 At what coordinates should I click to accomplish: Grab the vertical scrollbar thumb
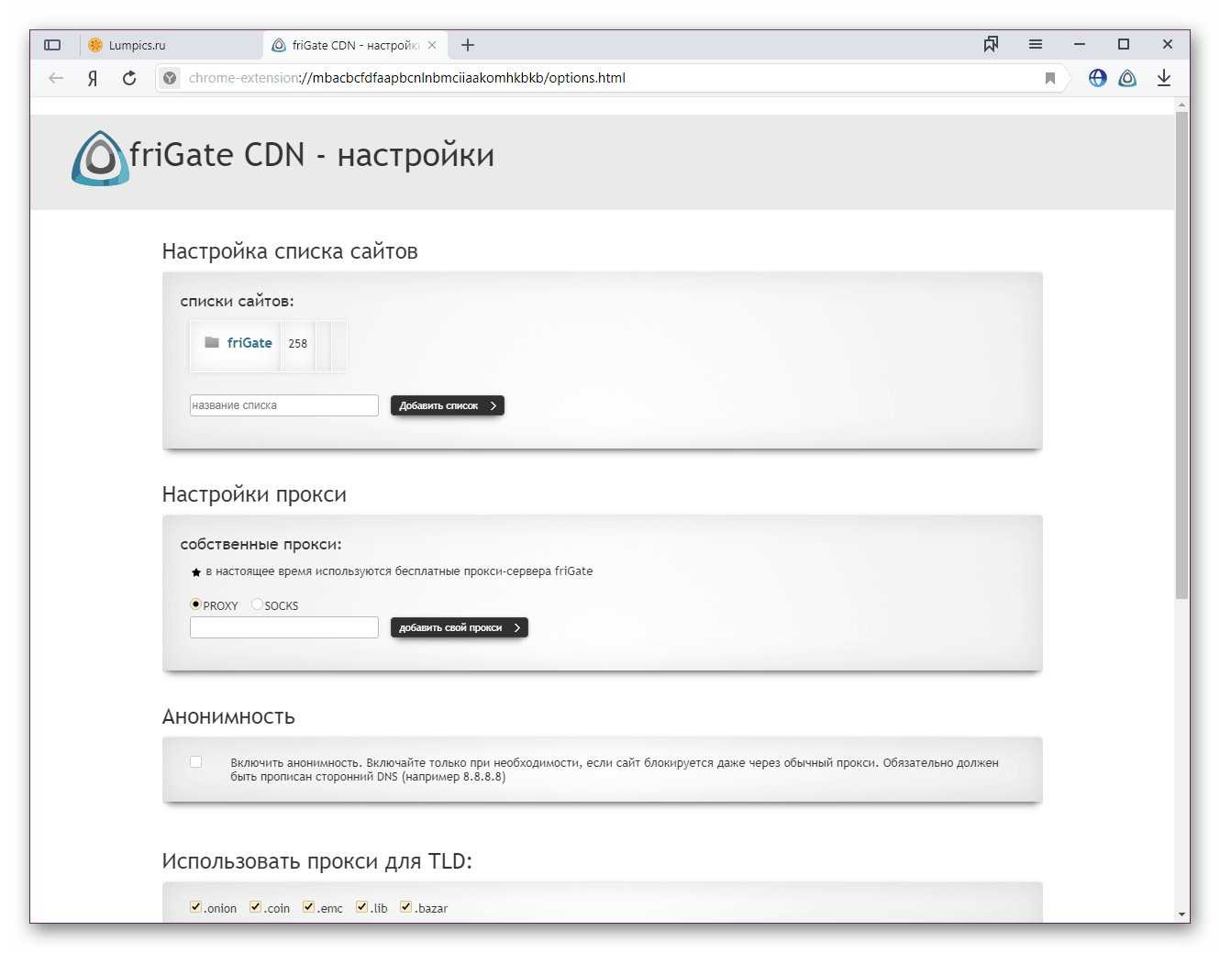(x=1182, y=356)
